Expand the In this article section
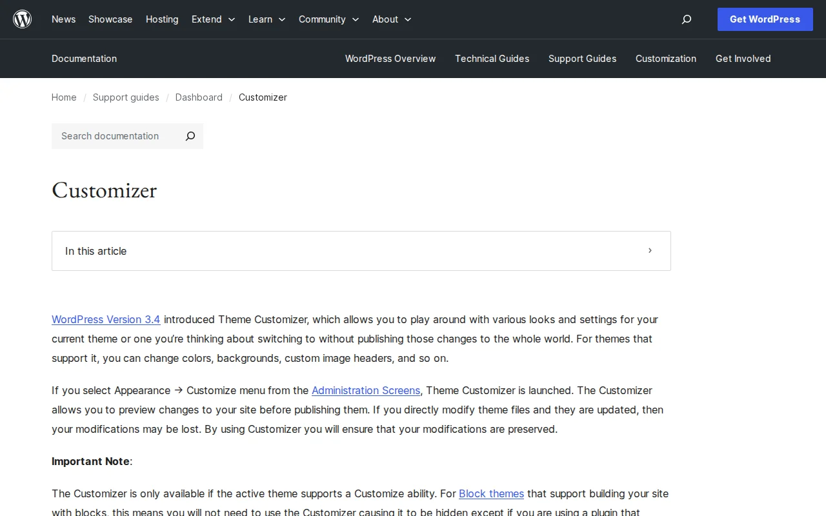The image size is (826, 516). (650, 251)
